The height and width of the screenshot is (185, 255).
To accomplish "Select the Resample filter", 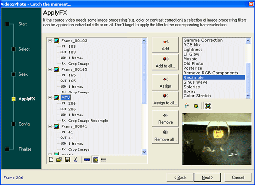I will pyautogui.click(x=214, y=77).
